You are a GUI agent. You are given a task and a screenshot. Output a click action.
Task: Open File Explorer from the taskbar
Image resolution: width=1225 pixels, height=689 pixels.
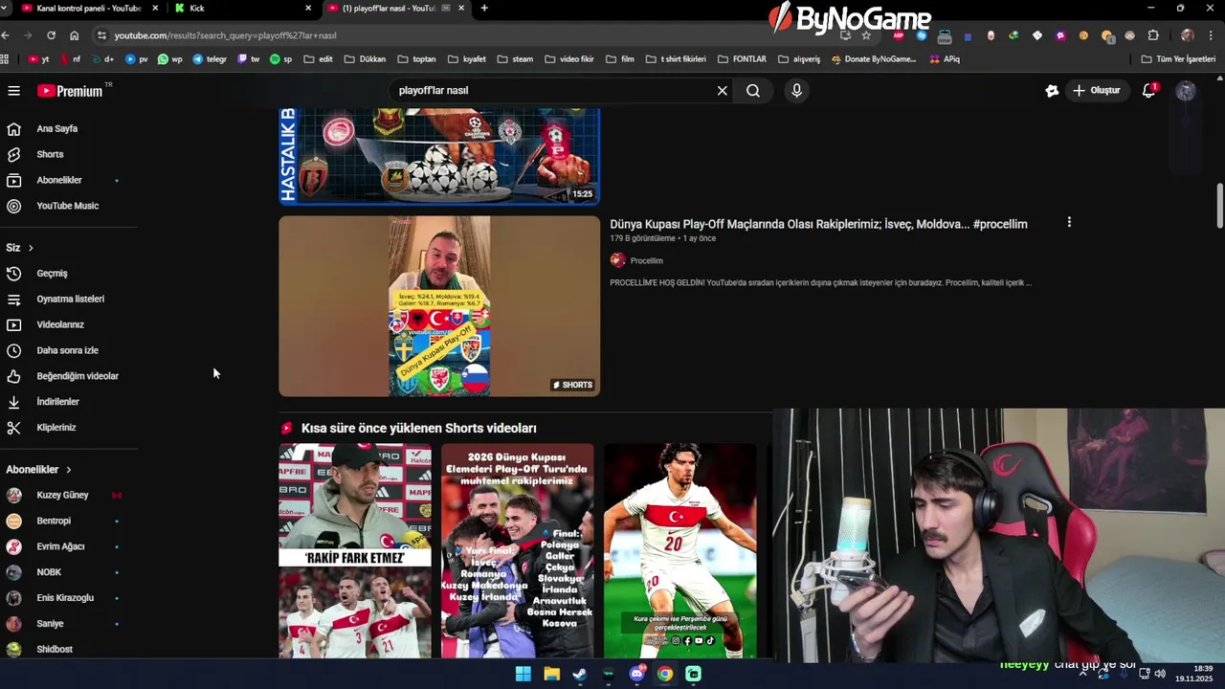[552, 674]
